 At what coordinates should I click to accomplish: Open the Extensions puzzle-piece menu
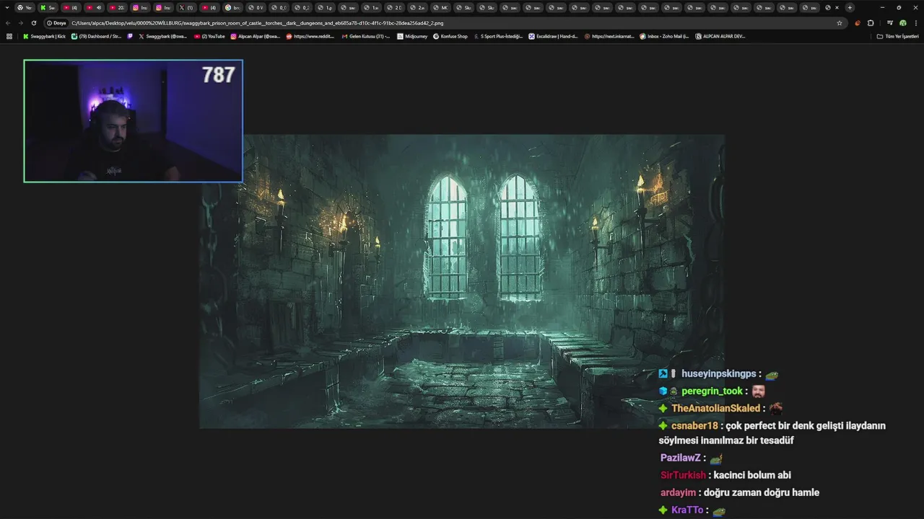click(x=871, y=23)
